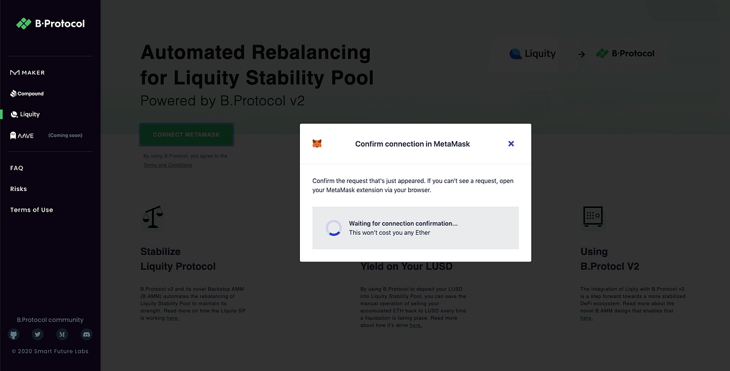Viewport: 730px width, 371px height.
Task: Open the Terms and Conditions link
Action: coord(168,165)
